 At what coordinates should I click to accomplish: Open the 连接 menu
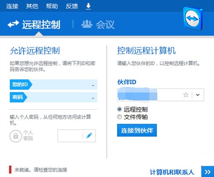[x=12, y=6]
